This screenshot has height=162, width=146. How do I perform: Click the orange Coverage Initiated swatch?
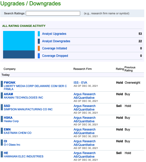[39, 48]
